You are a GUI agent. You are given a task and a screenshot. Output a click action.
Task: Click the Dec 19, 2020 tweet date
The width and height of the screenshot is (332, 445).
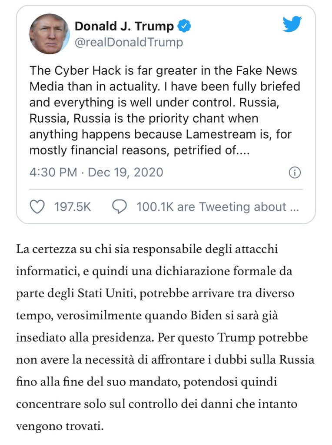click(126, 173)
